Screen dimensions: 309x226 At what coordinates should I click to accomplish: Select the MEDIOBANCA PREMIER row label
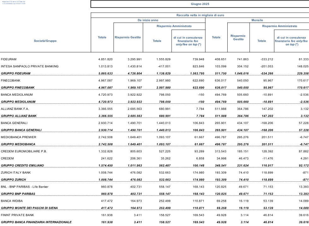(x=19, y=137)
